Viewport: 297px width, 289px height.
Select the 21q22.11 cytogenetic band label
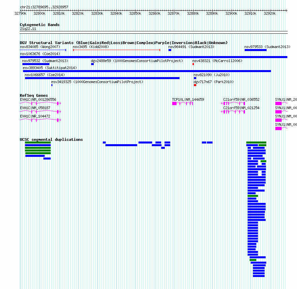[28, 29]
